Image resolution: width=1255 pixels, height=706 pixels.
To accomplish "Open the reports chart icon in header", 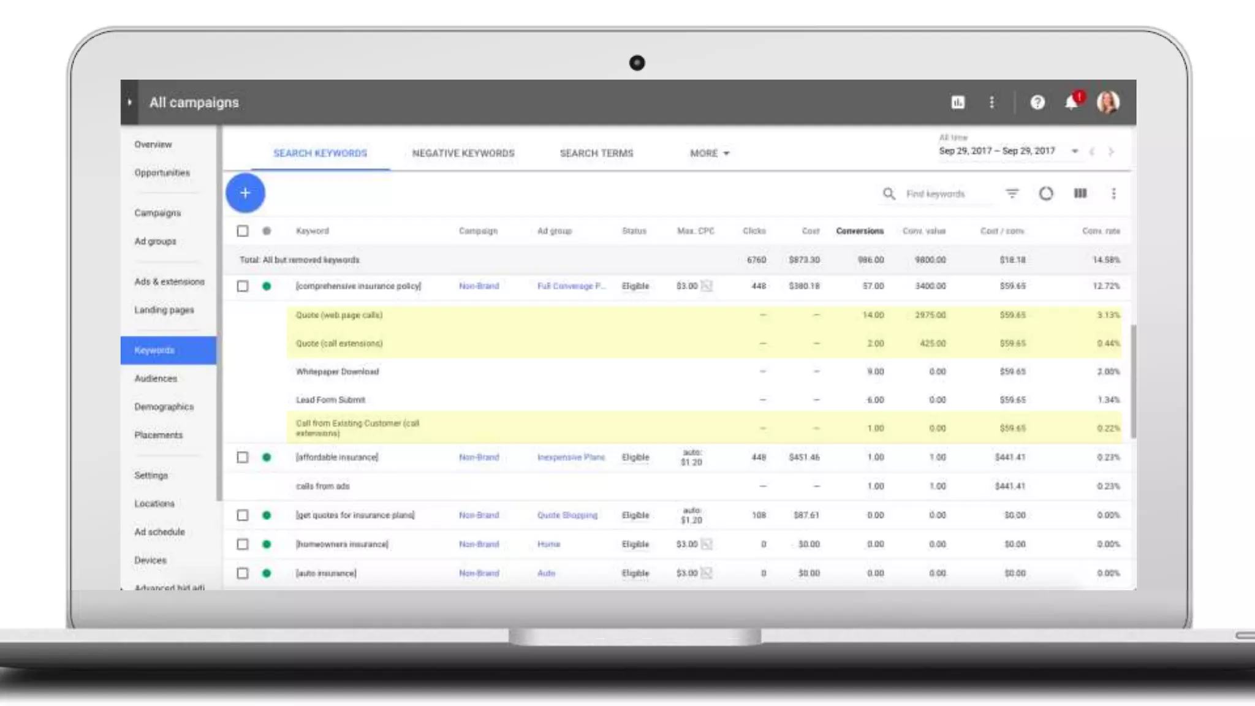I will (x=958, y=102).
